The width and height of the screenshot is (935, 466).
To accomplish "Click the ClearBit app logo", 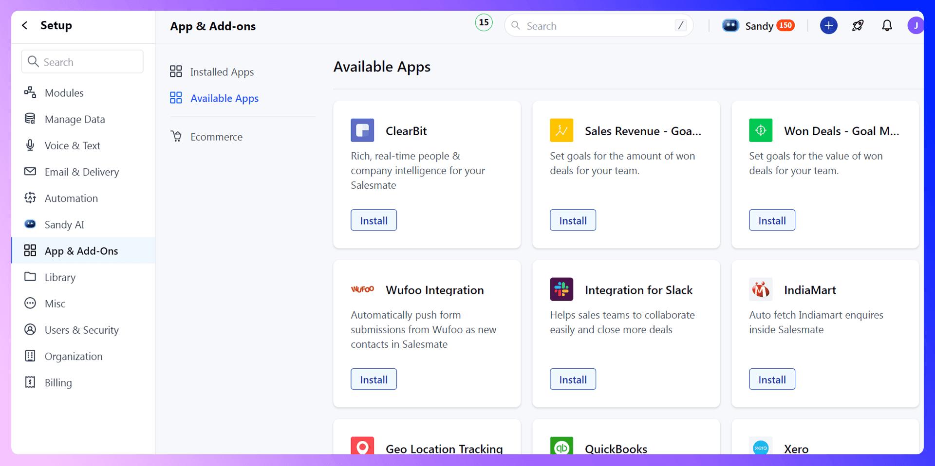I will 362,130.
